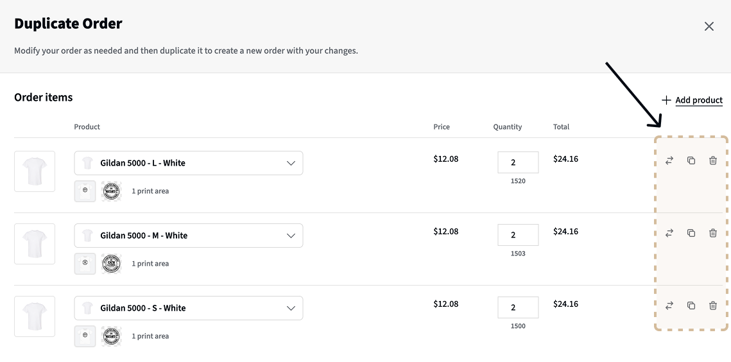This screenshot has height=362, width=731.
Task: Delete the Gildan 5000 L White item
Action: pyautogui.click(x=713, y=160)
